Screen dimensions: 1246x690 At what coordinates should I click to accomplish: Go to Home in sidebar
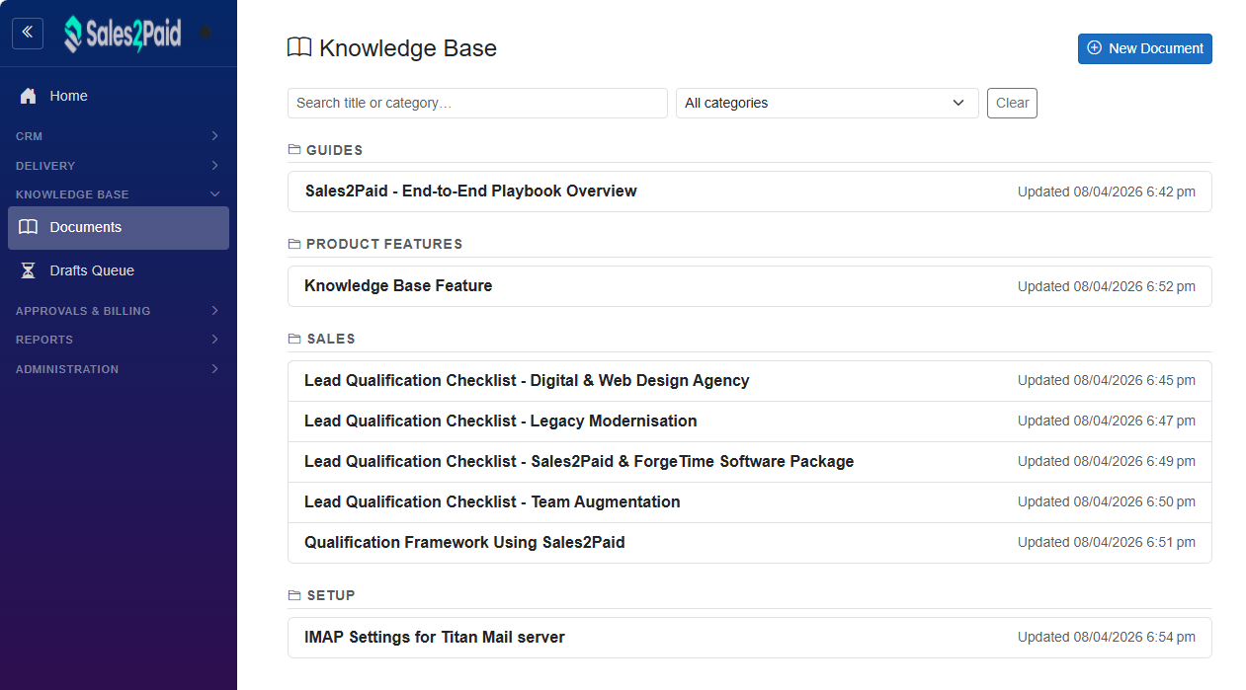(x=119, y=96)
